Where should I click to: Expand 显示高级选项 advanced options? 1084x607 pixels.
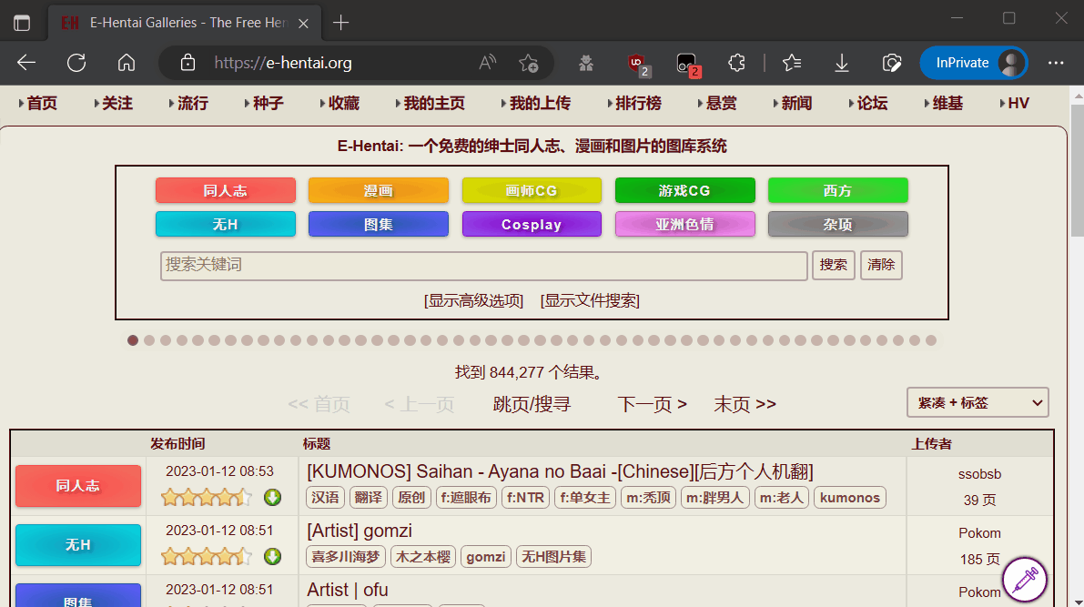(x=473, y=300)
